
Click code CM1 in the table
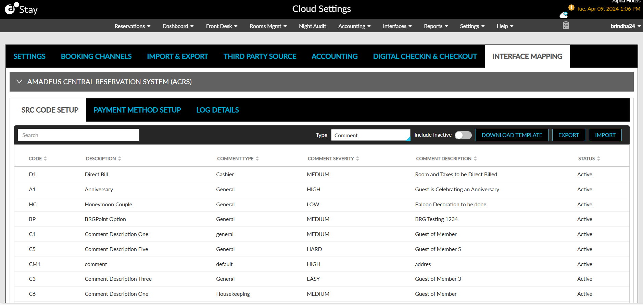click(x=35, y=264)
